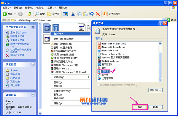Click the Undo arrow icon
This screenshot has width=178, height=116.
point(91,14)
